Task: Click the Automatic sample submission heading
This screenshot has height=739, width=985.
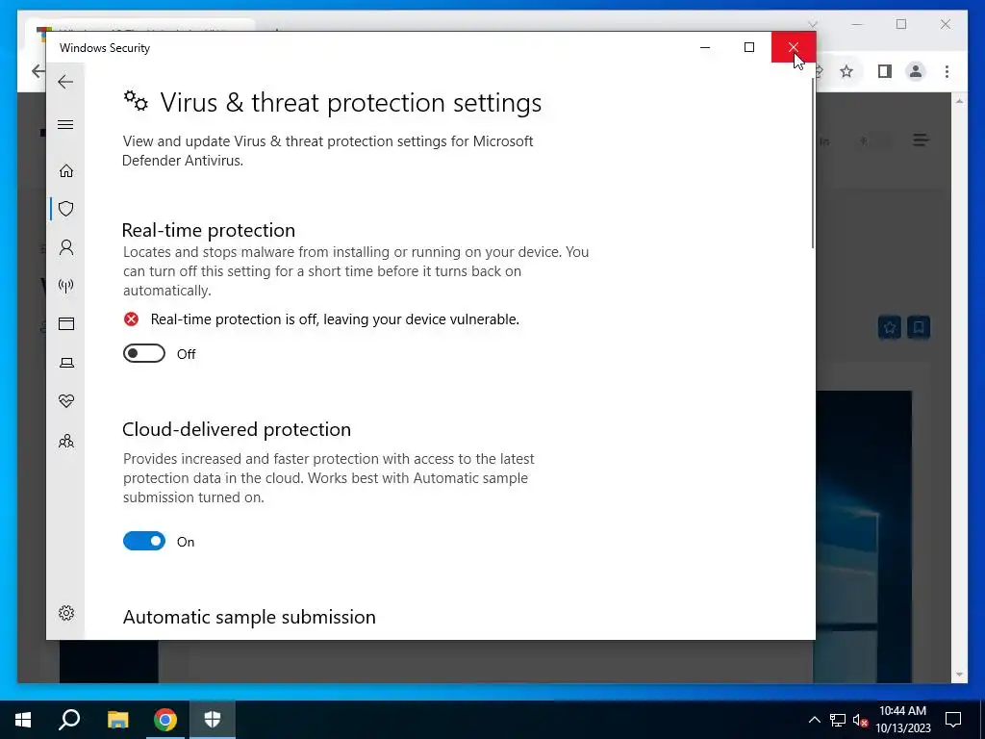Action: [249, 617]
